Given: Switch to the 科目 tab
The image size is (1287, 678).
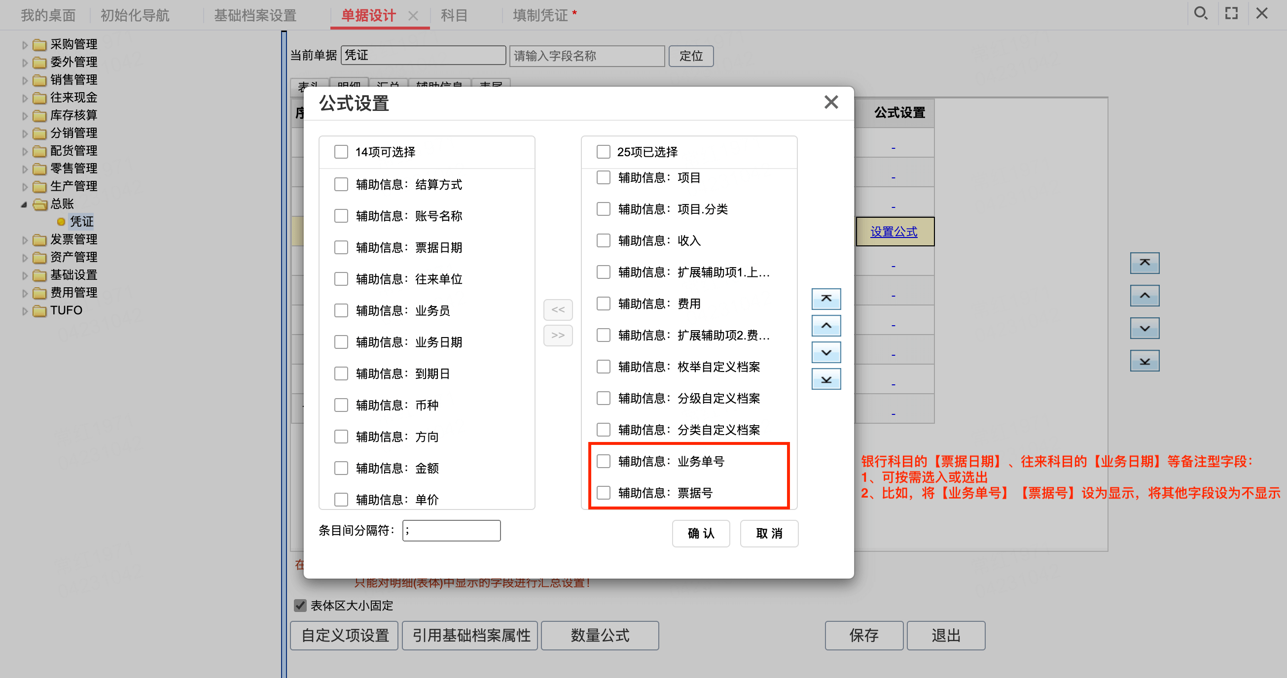Looking at the screenshot, I should click(x=454, y=15).
